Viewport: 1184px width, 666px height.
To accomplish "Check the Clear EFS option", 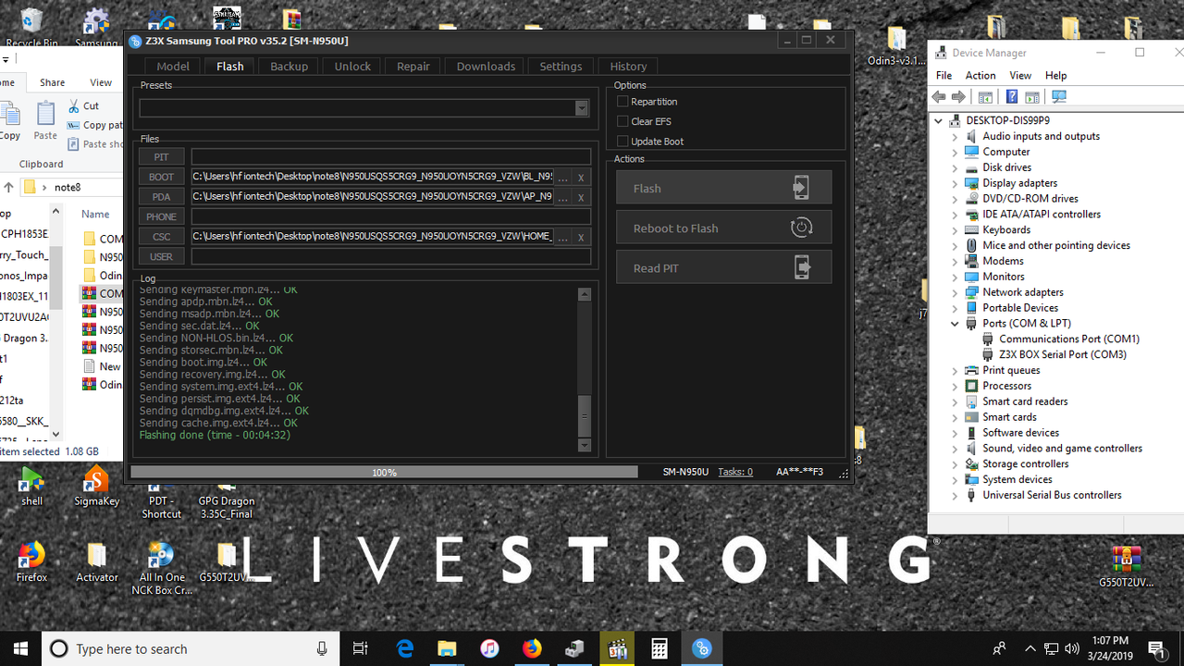I will click(x=623, y=120).
